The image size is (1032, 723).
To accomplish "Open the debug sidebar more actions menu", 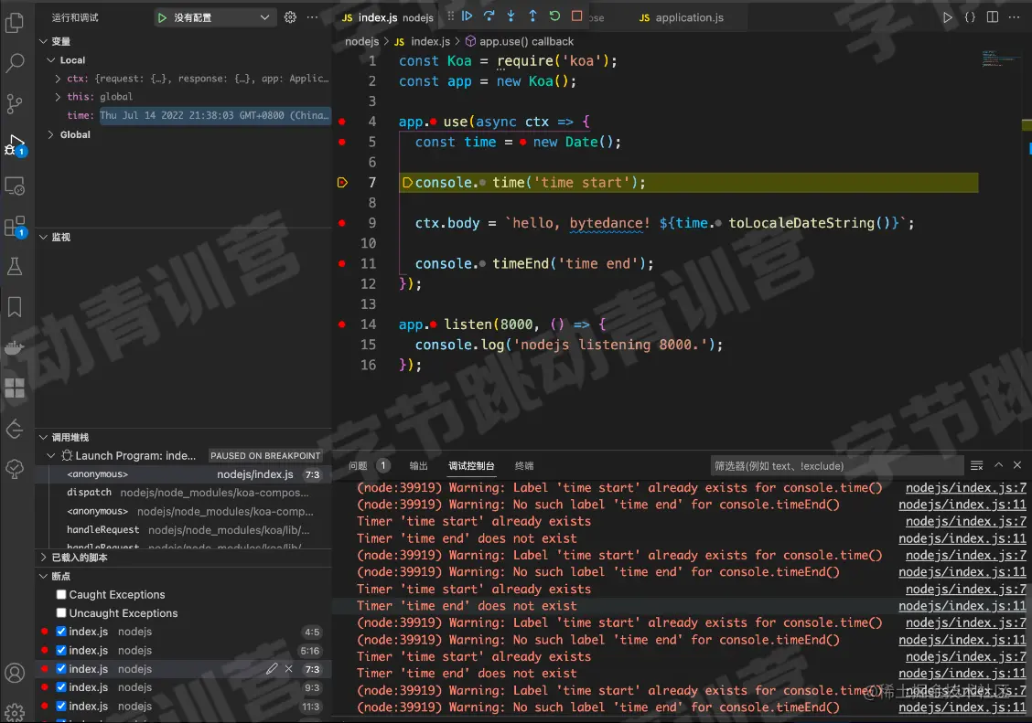I will pyautogui.click(x=313, y=17).
